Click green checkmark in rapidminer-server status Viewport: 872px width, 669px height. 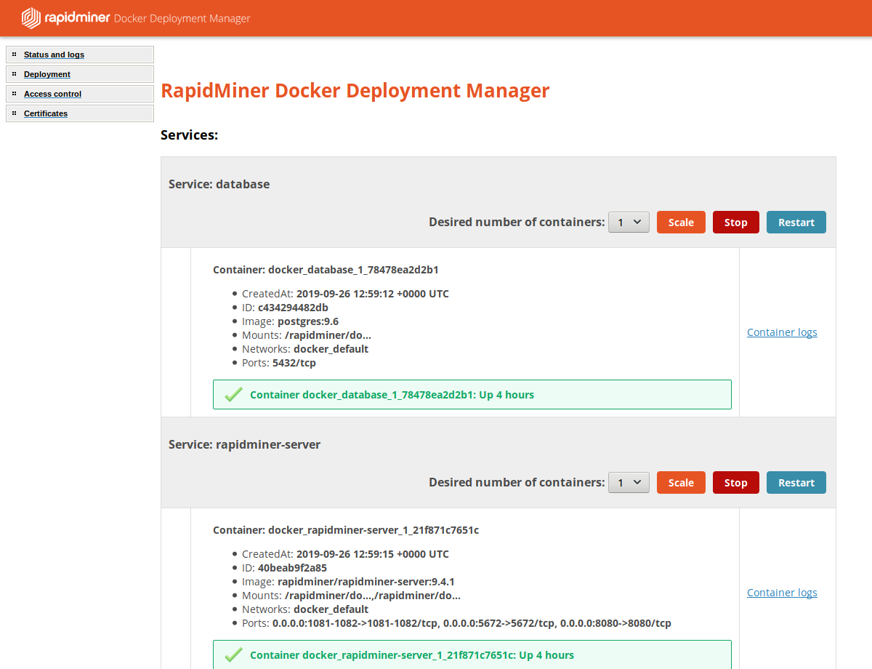click(233, 655)
